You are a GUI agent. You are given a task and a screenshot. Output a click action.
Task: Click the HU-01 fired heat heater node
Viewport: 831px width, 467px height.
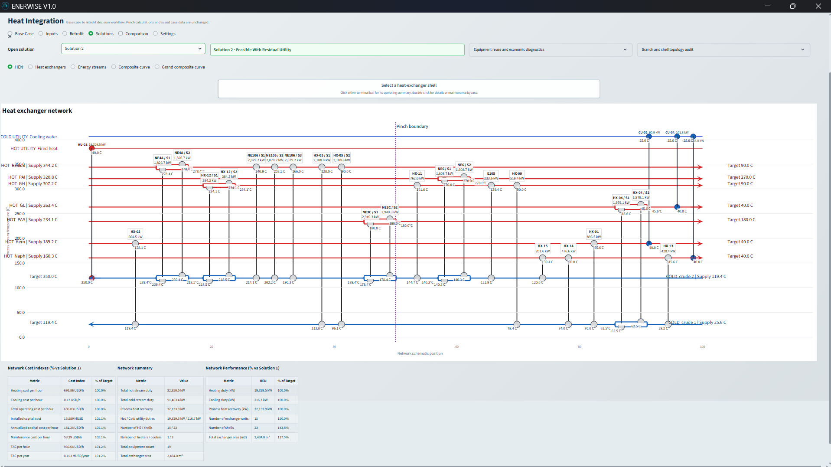pos(92,148)
